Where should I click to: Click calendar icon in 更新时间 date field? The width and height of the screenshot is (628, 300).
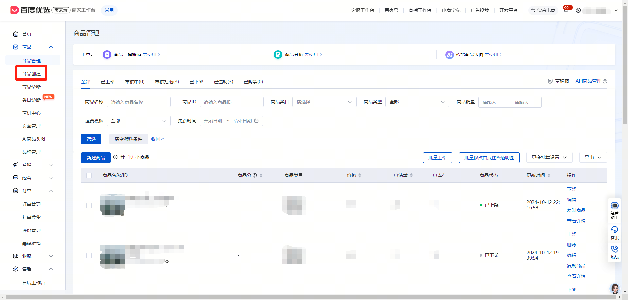256,121
